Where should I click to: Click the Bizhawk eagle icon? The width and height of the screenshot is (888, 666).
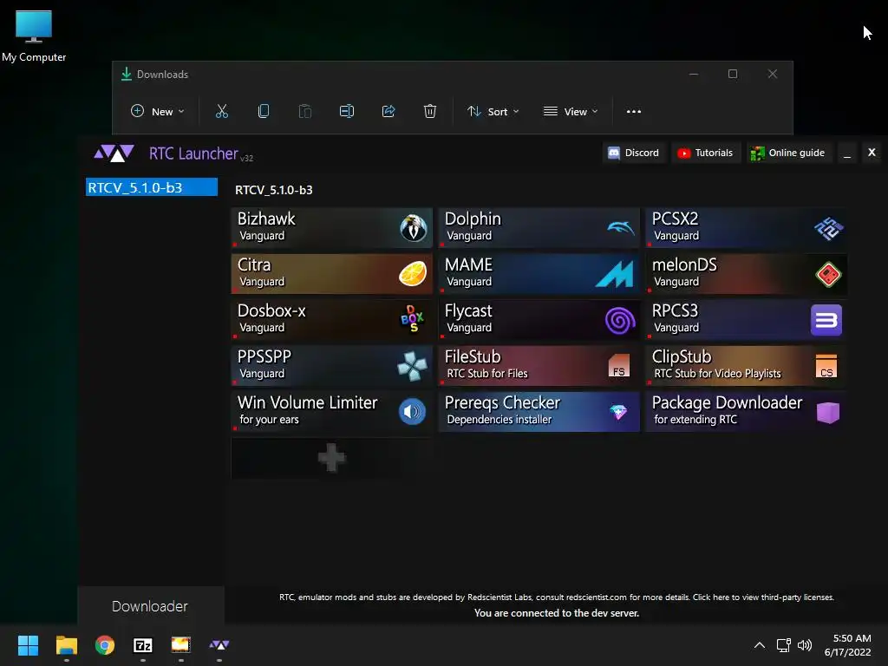click(414, 228)
